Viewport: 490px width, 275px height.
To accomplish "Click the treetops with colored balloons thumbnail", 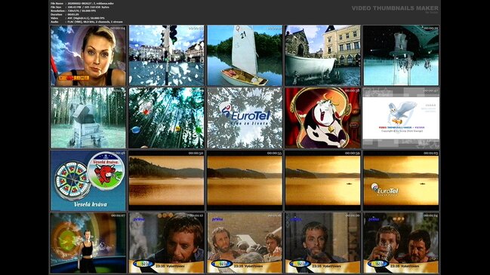I will point(166,118).
